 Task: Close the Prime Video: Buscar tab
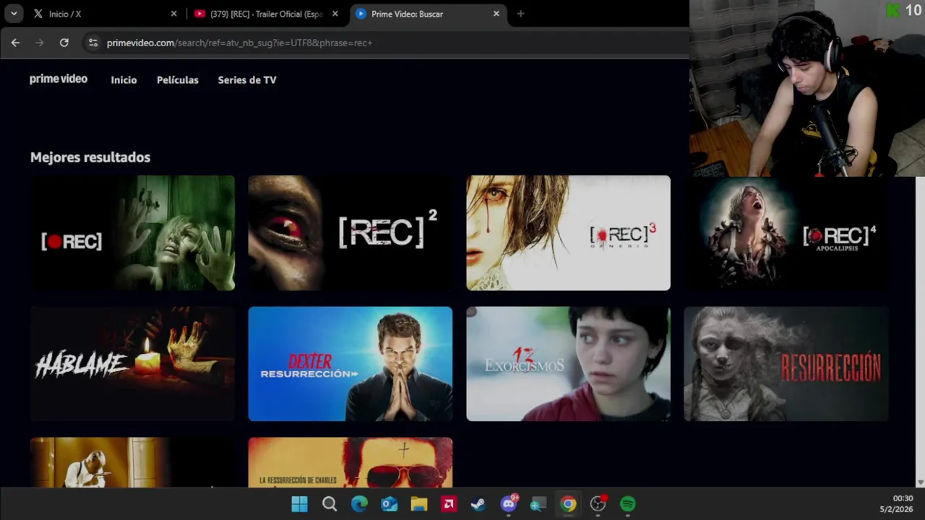496,14
